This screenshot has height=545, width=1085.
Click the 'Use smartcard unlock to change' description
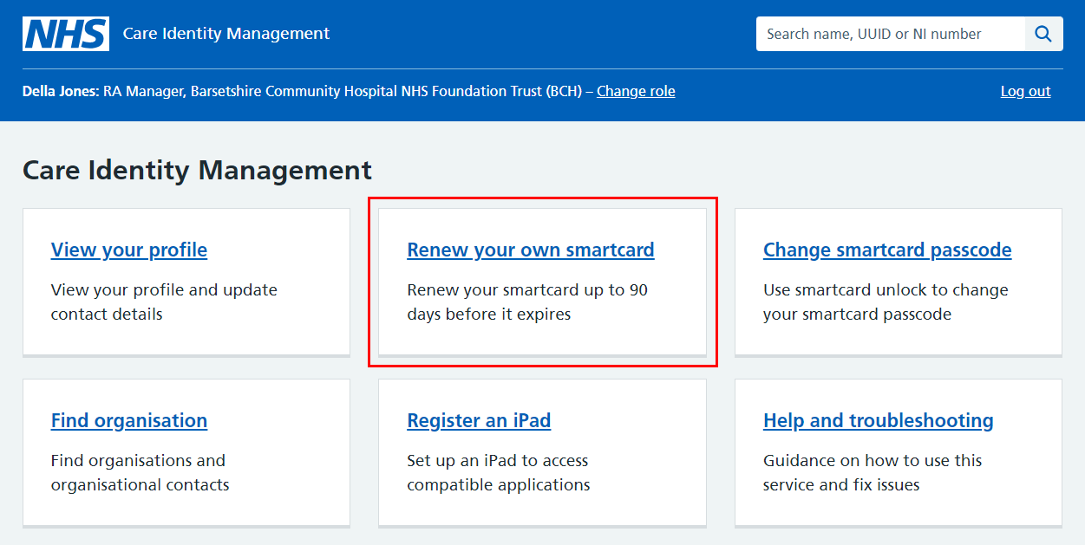(x=886, y=302)
